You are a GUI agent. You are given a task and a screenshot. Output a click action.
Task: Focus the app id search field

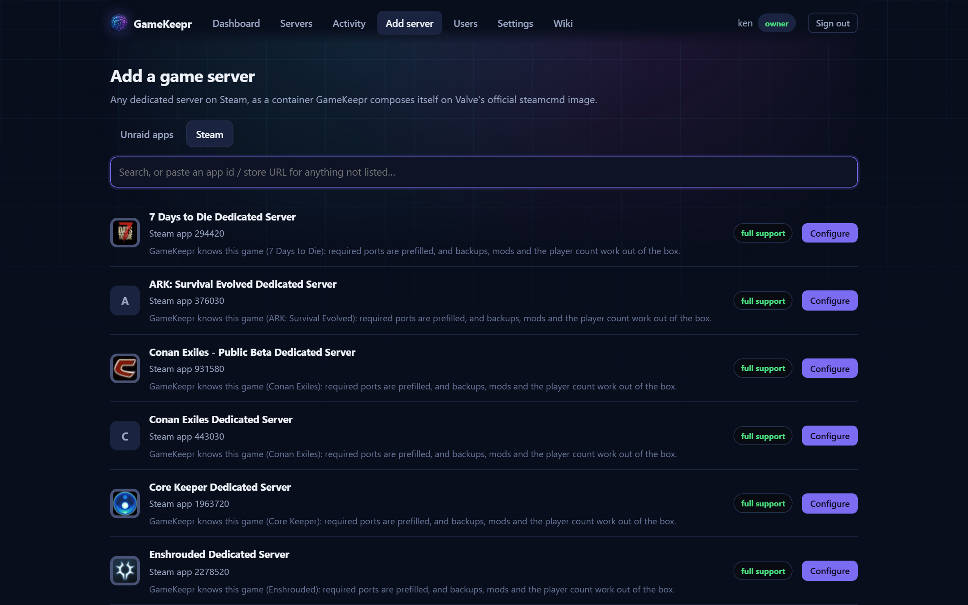[484, 172]
